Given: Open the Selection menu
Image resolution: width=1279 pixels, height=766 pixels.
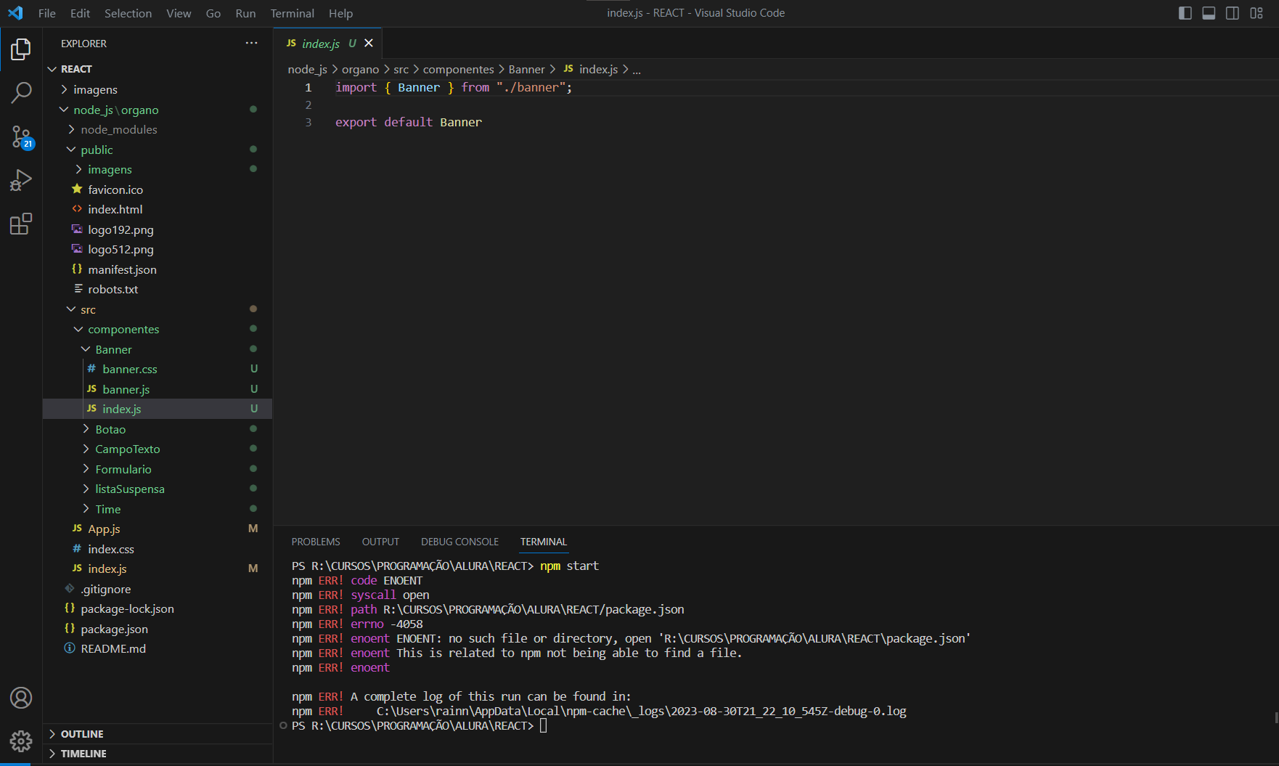Looking at the screenshot, I should (128, 13).
